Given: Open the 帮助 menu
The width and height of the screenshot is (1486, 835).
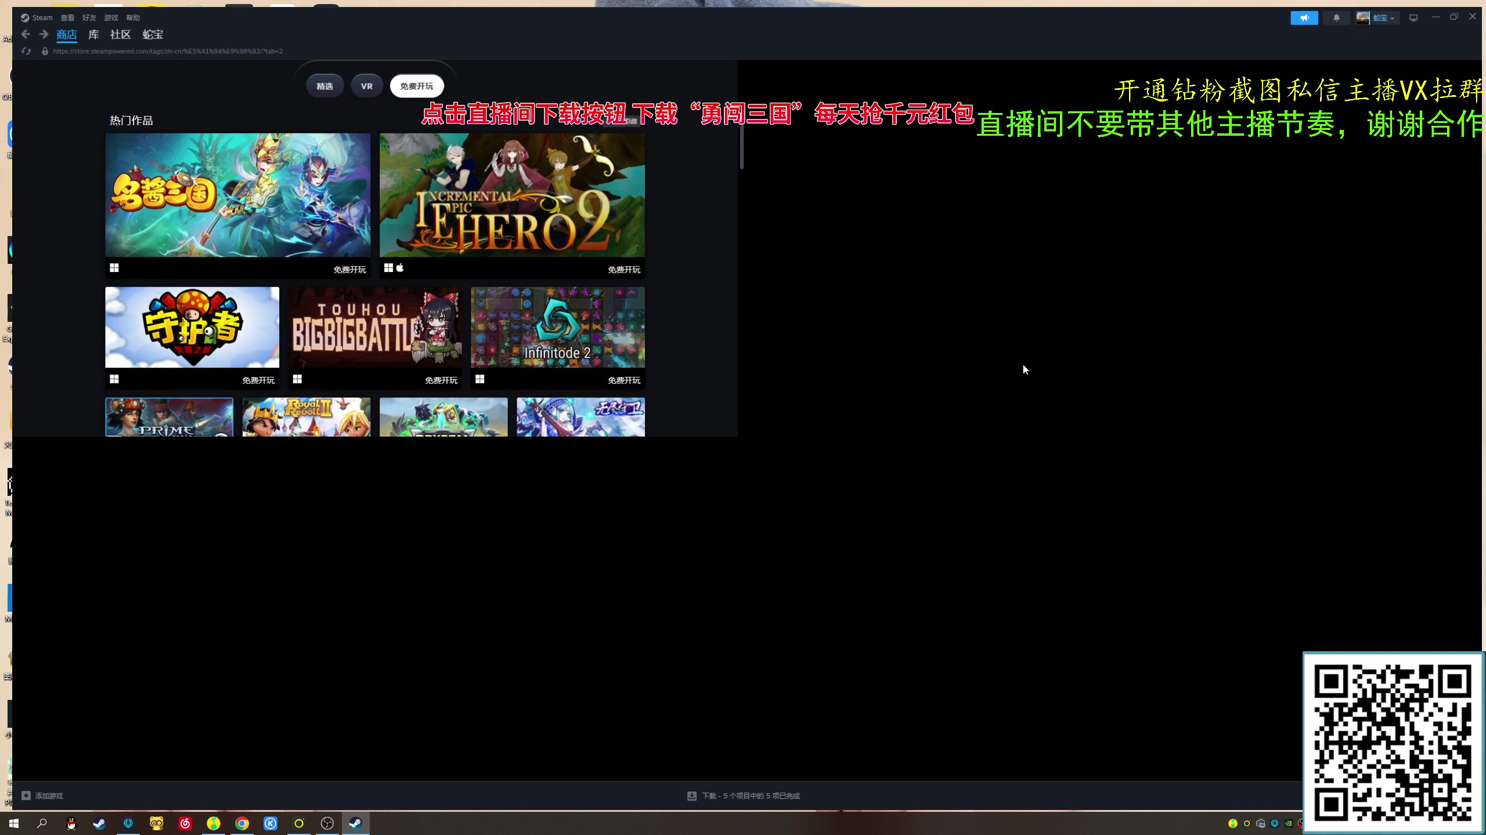Looking at the screenshot, I should pos(133,18).
